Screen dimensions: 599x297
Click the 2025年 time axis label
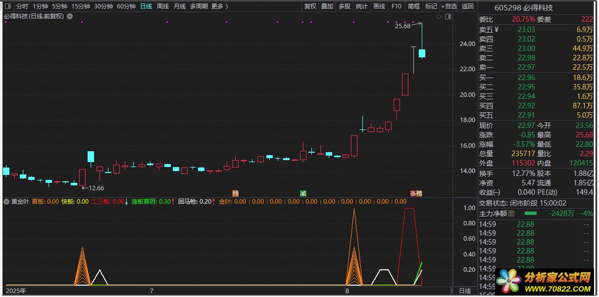[x=16, y=291]
